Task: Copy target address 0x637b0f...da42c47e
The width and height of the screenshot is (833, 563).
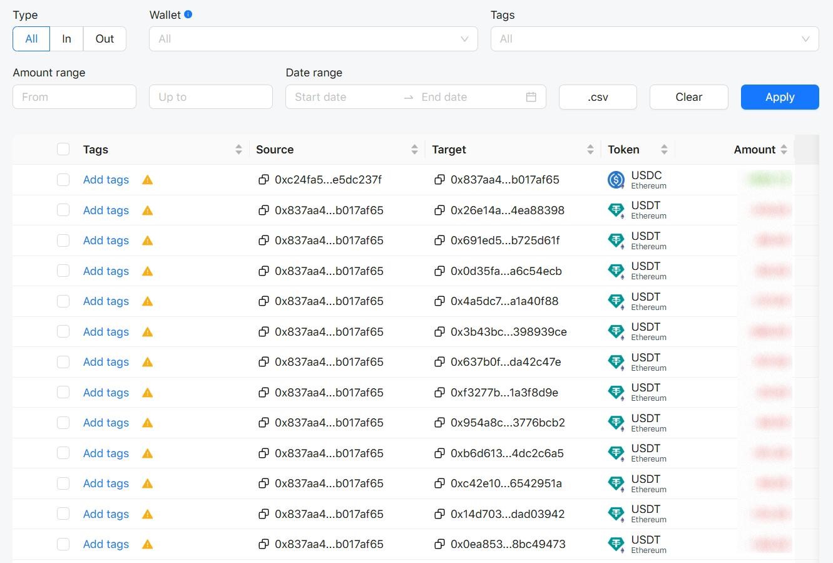Action: click(x=439, y=362)
